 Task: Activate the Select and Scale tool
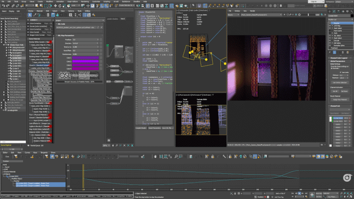pyautogui.click(x=64, y=6)
